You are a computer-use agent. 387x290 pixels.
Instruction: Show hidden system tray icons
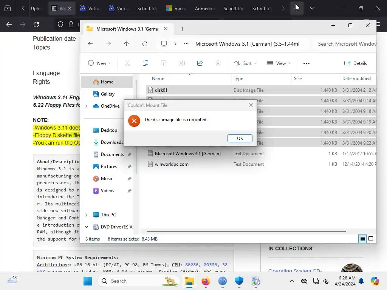point(292,281)
